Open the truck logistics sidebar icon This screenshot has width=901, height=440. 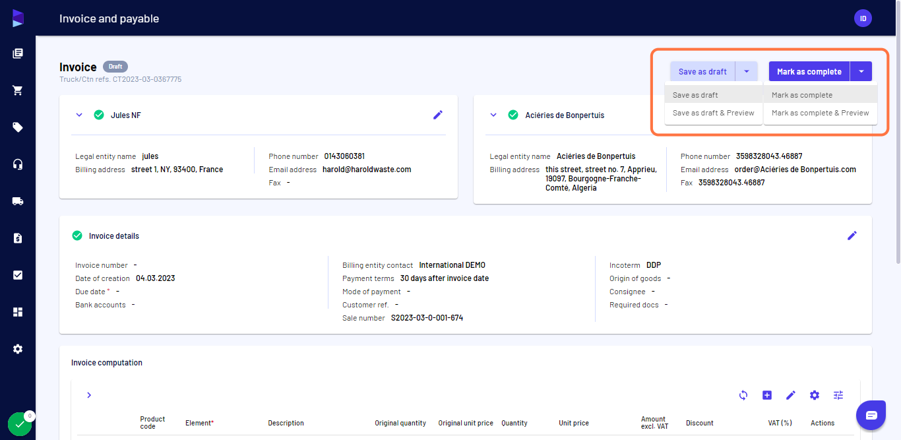pos(18,201)
